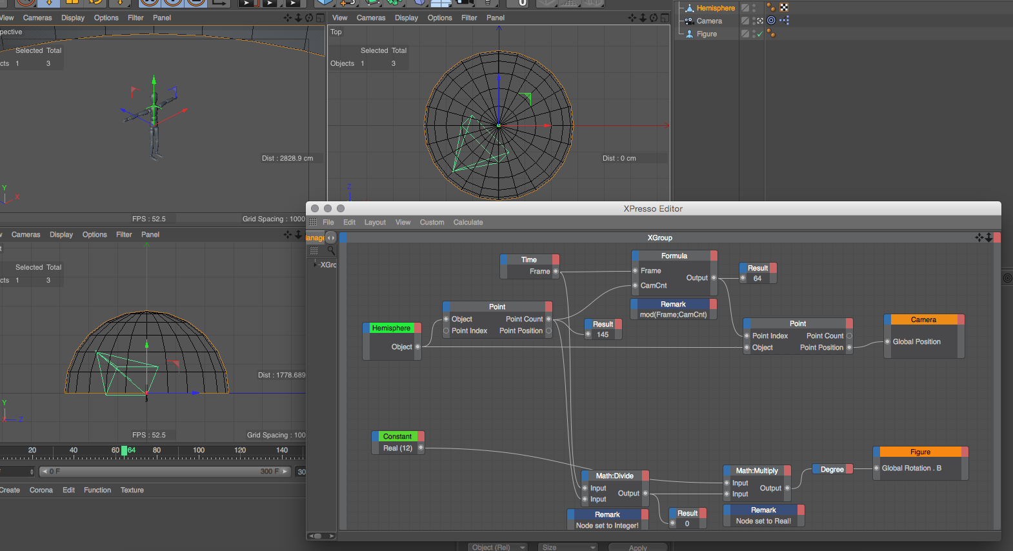This screenshot has width=1013, height=551.
Task: Click the timeline playhead at frame 64
Action: tap(124, 450)
